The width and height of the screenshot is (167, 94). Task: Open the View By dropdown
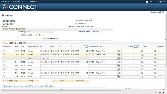click(x=51, y=32)
